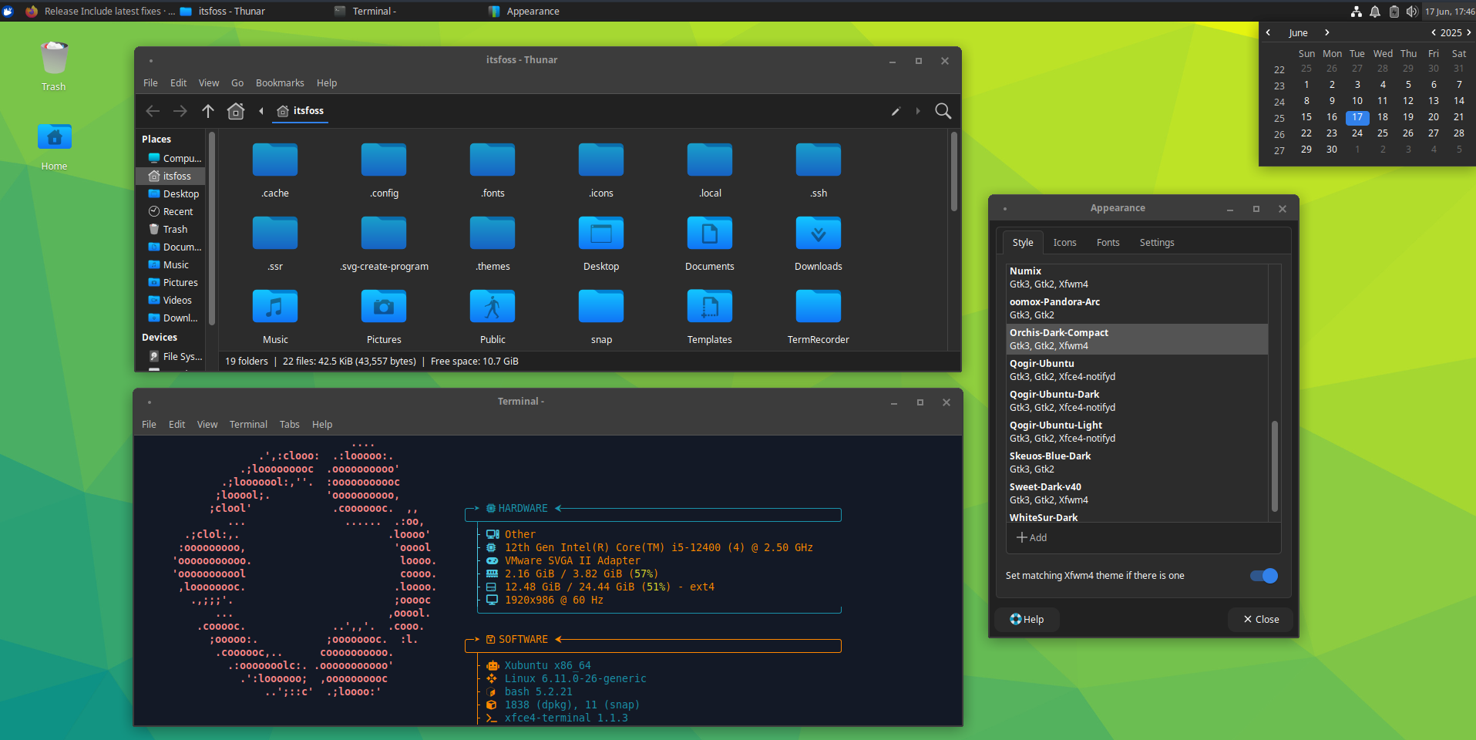This screenshot has height=740, width=1476.
Task: Open the Desktop folder icon
Action: (601, 234)
